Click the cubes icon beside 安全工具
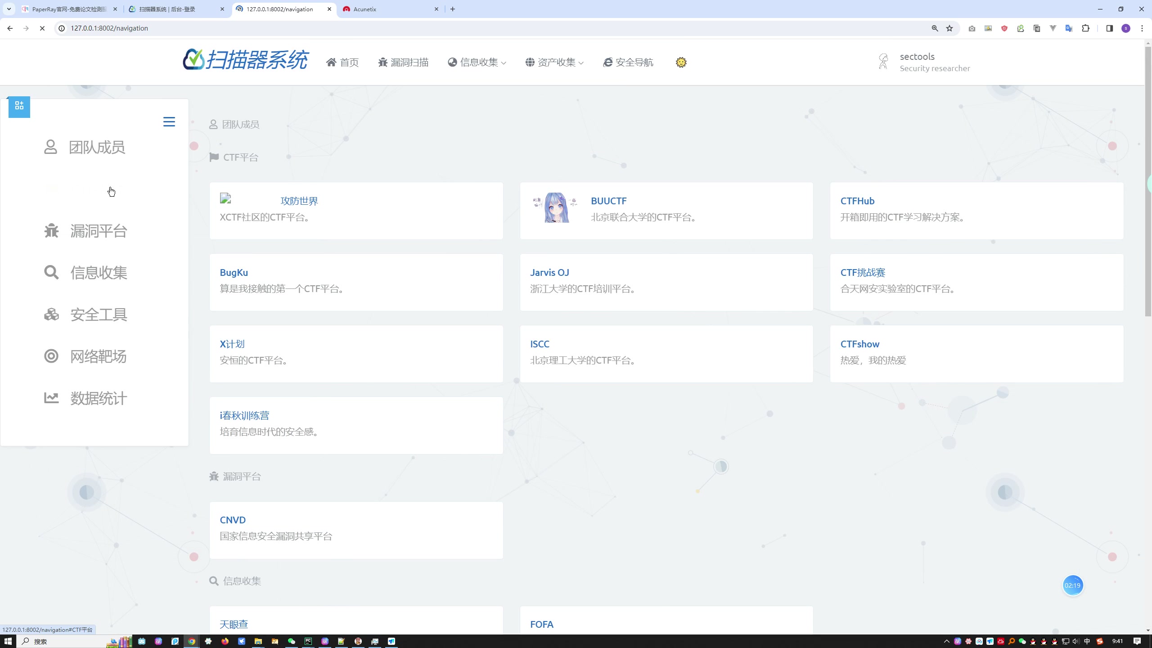The width and height of the screenshot is (1152, 648). [x=51, y=315]
